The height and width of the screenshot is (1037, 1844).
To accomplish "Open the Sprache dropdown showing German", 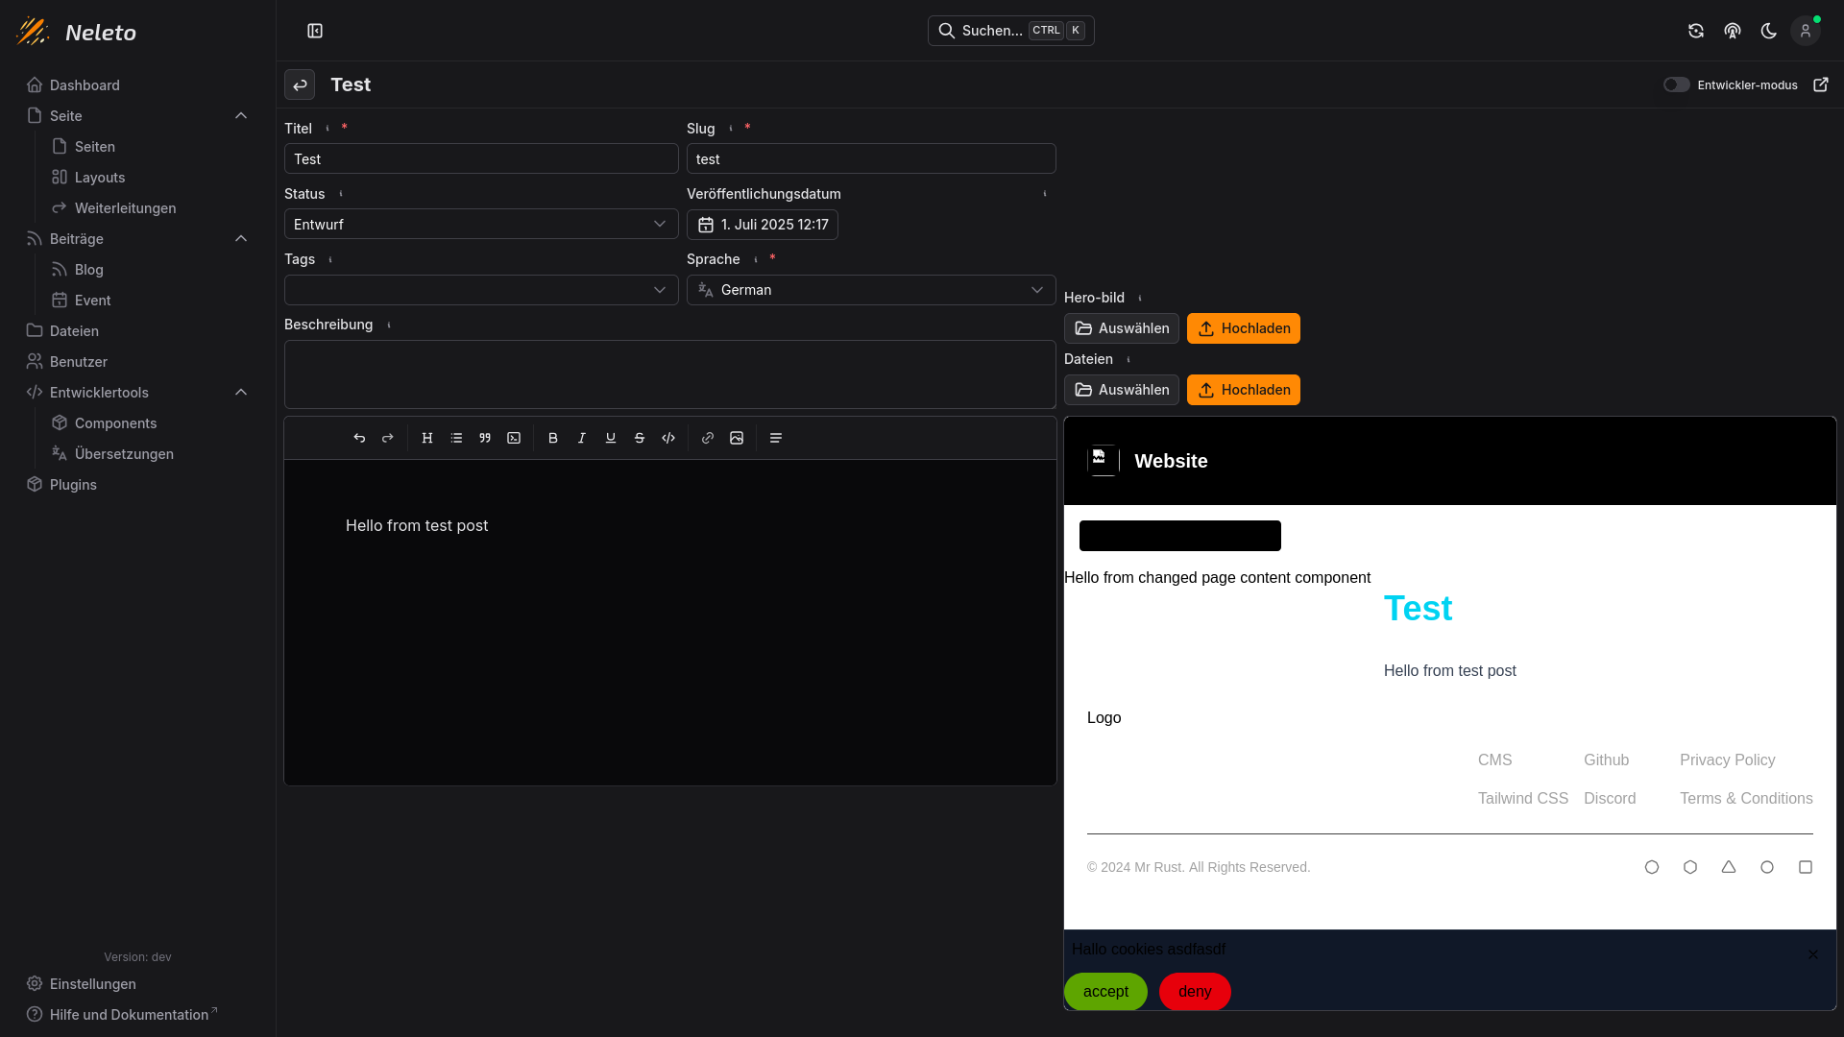I will click(x=870, y=290).
